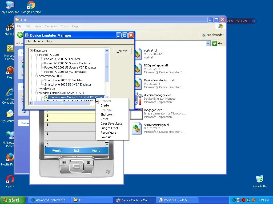Select the DeviceEmulatorProxy.dll file icon
The image size is (273, 204).
coord(138,84)
